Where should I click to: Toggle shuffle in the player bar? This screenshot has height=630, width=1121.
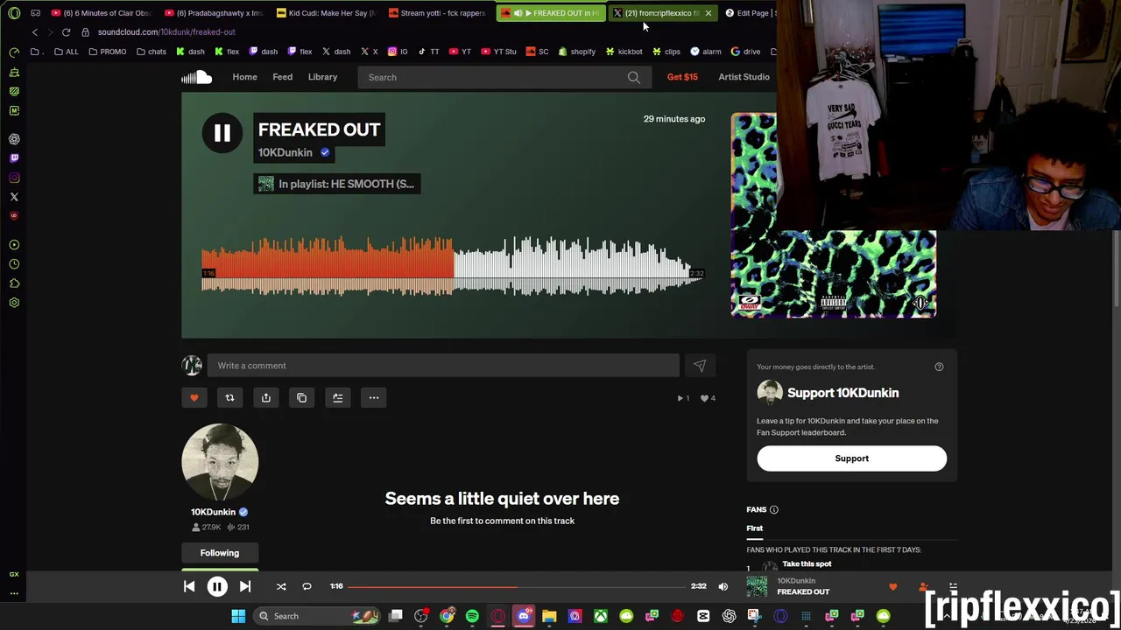[x=281, y=586]
